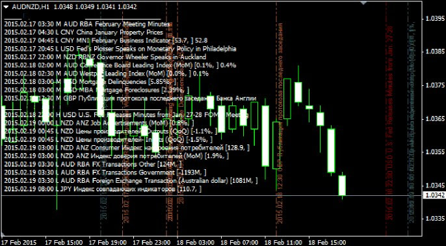Viewport: 446px width, 246px height.
Task: Click MNI February Business Indicator event line
Action: [106, 40]
